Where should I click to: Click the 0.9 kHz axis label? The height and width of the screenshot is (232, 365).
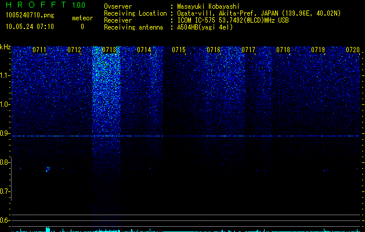pyautogui.click(x=5, y=133)
